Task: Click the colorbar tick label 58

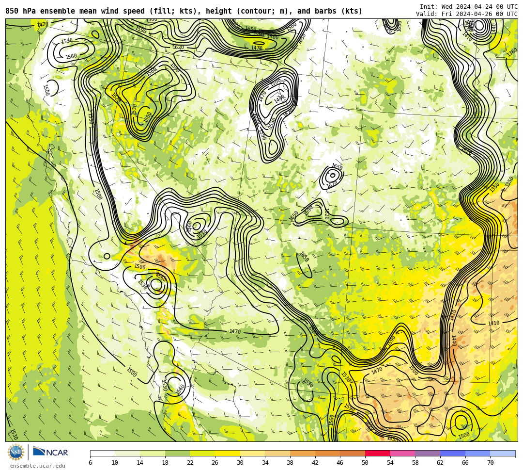Action: [x=415, y=463]
